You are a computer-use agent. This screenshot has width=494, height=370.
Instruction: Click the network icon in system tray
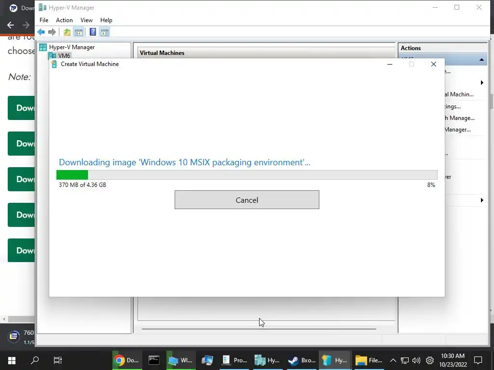pyautogui.click(x=405, y=360)
